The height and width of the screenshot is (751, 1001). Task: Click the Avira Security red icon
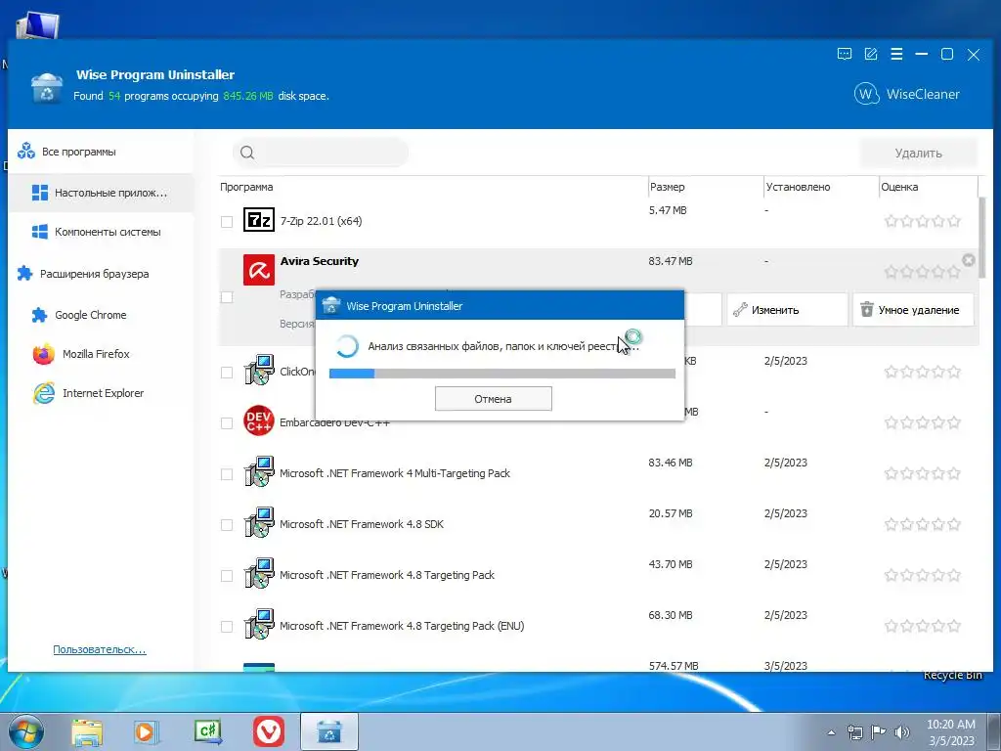click(258, 270)
